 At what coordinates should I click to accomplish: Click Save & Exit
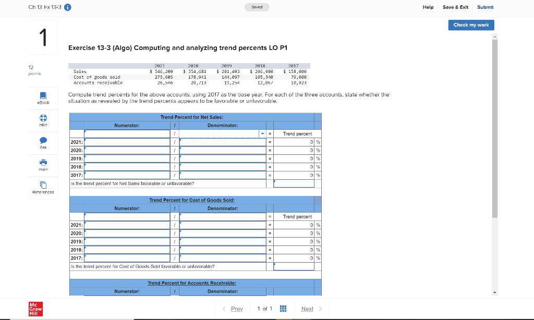tap(455, 7)
